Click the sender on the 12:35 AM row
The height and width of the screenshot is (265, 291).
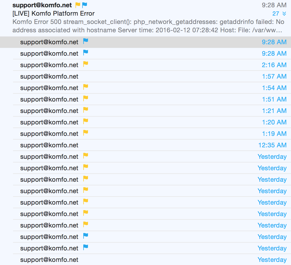(49, 145)
